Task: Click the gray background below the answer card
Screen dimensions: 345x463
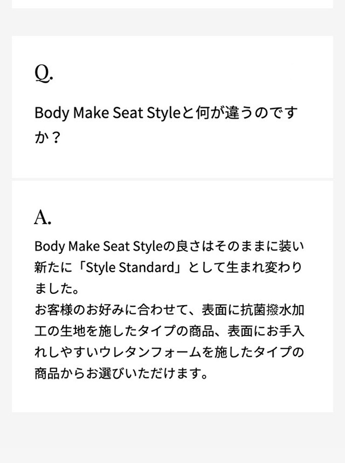Action: tap(172, 438)
